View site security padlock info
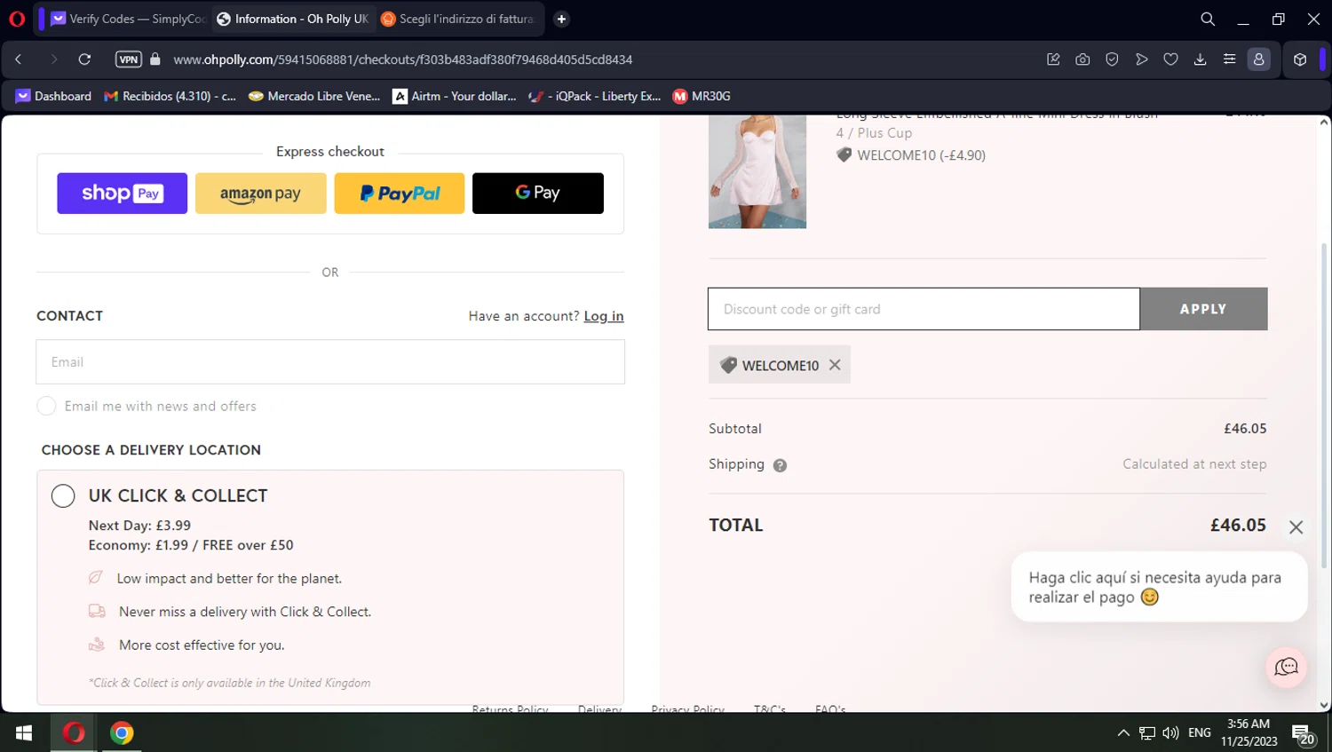1332x752 pixels. point(155,59)
